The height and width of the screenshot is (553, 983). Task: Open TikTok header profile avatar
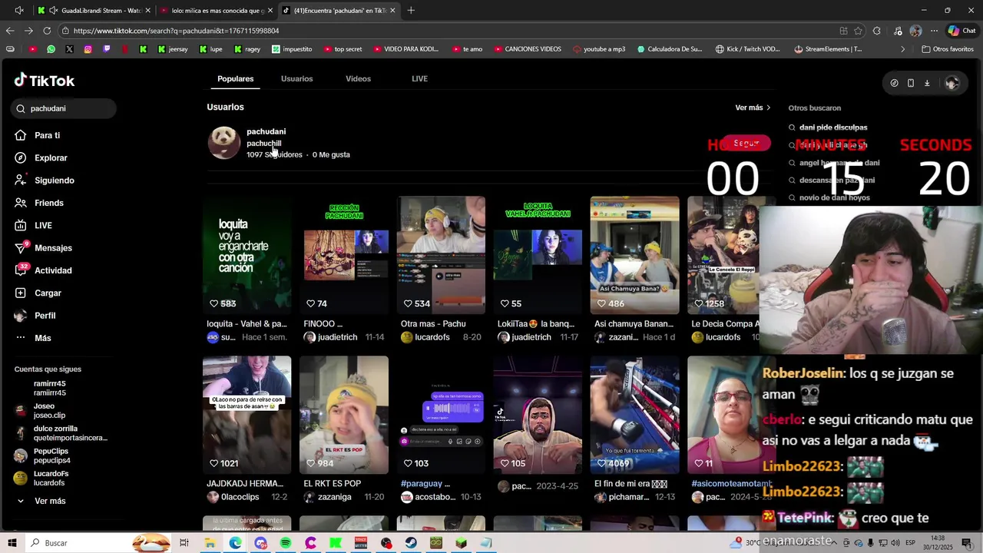tap(952, 83)
